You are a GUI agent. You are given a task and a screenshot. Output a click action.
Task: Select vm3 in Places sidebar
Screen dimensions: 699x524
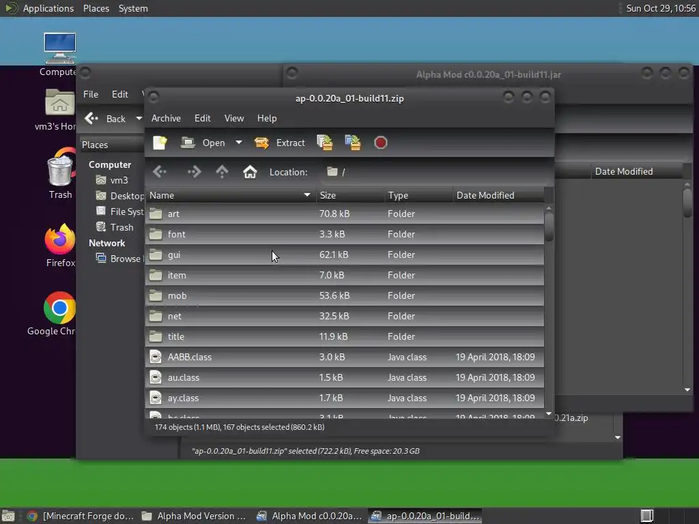pyautogui.click(x=112, y=180)
